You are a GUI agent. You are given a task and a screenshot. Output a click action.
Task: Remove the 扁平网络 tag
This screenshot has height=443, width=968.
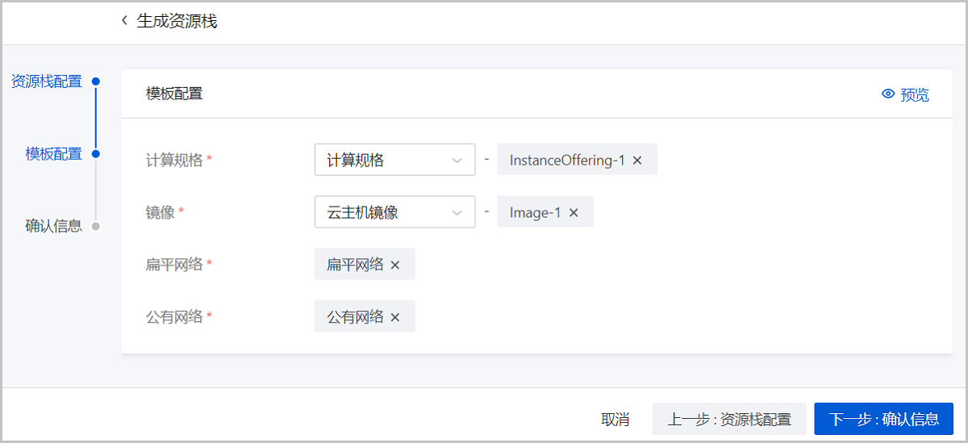pyautogui.click(x=395, y=265)
